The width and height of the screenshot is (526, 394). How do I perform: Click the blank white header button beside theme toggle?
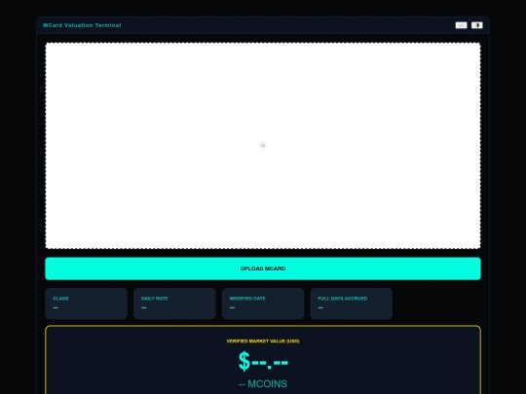tap(461, 25)
